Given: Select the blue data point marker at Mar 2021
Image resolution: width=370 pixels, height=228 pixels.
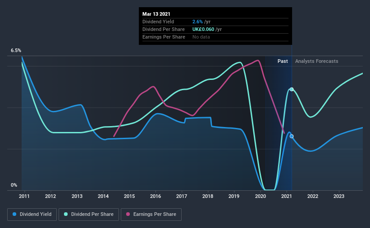Looking at the screenshot, I should (292, 136).
